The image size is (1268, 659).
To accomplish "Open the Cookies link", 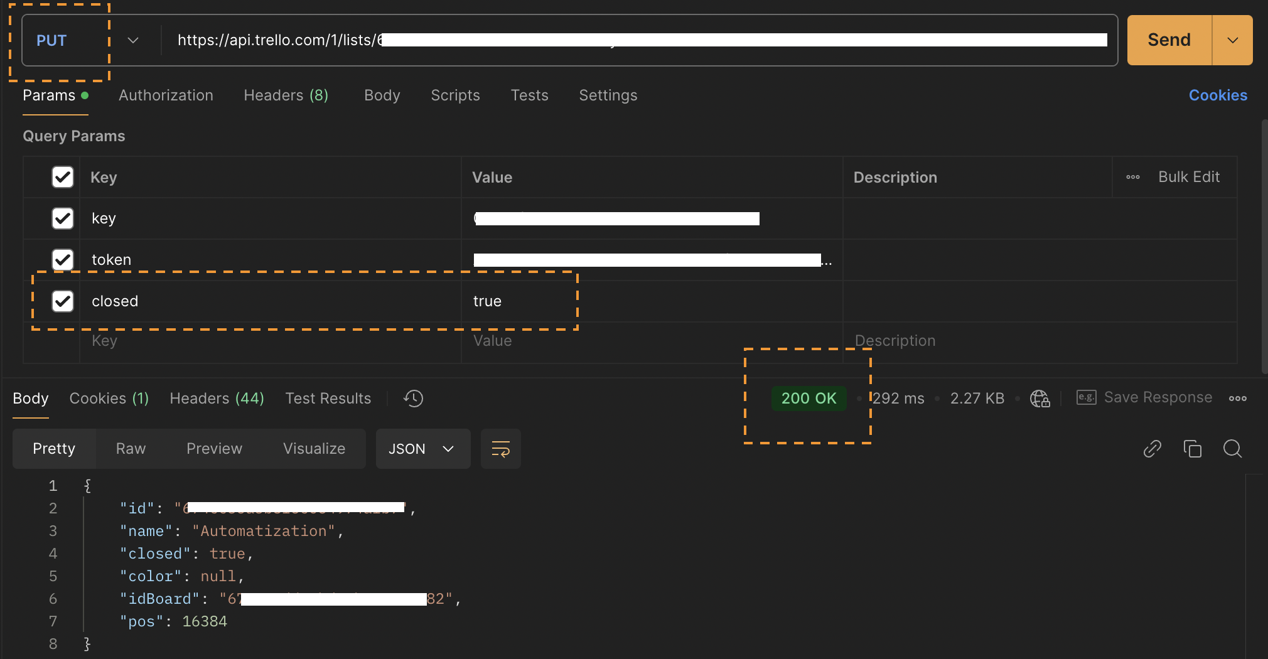I will [x=1218, y=95].
